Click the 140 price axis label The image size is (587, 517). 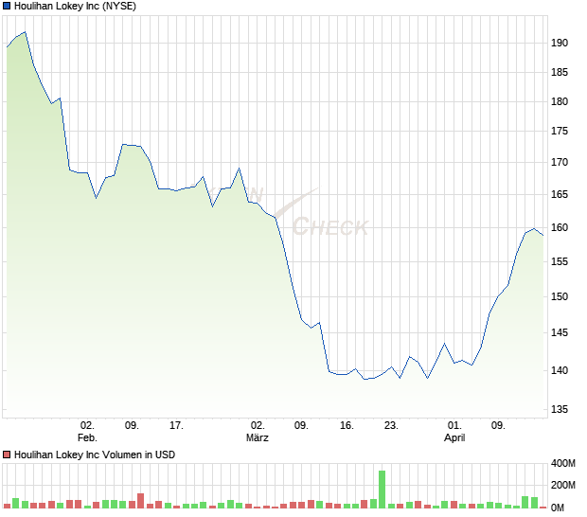560,370
